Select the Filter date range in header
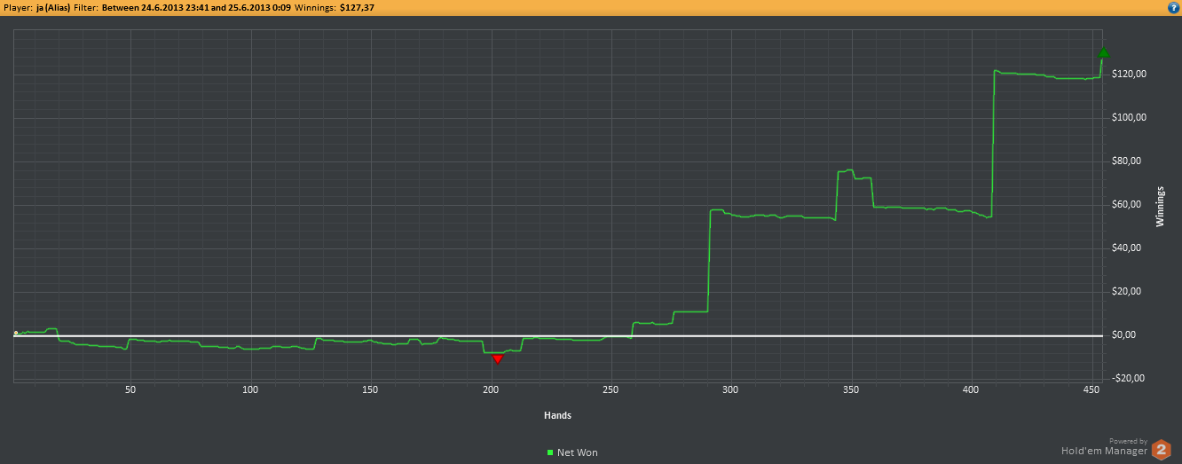This screenshot has width=1182, height=464. [x=193, y=7]
